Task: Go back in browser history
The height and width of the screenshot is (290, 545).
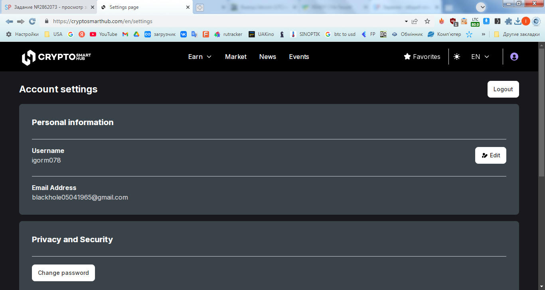Action: pyautogui.click(x=9, y=21)
